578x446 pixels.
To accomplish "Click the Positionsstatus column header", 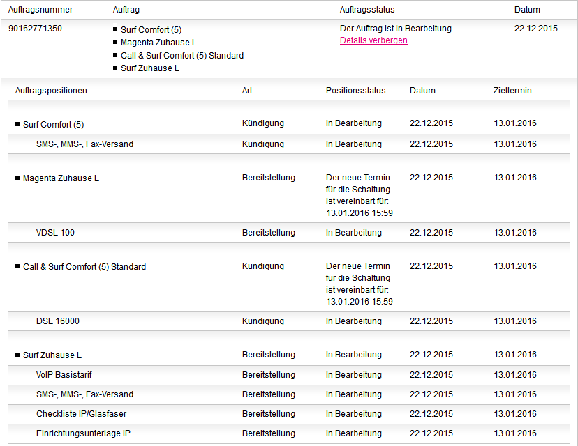I will [356, 91].
